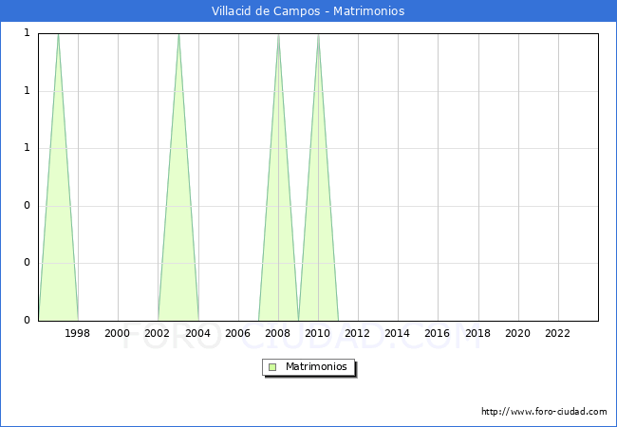The width and height of the screenshot is (617, 427).
Task: Select the 2000 x-axis label
Action: [x=118, y=333]
